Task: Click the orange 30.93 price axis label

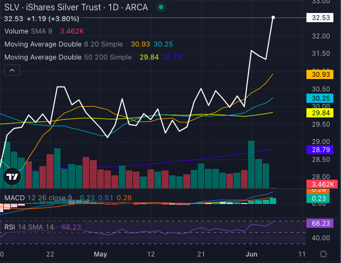Action: click(x=320, y=75)
